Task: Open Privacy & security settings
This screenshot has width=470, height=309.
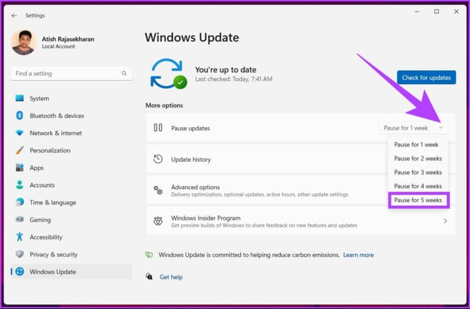Action: click(72, 255)
